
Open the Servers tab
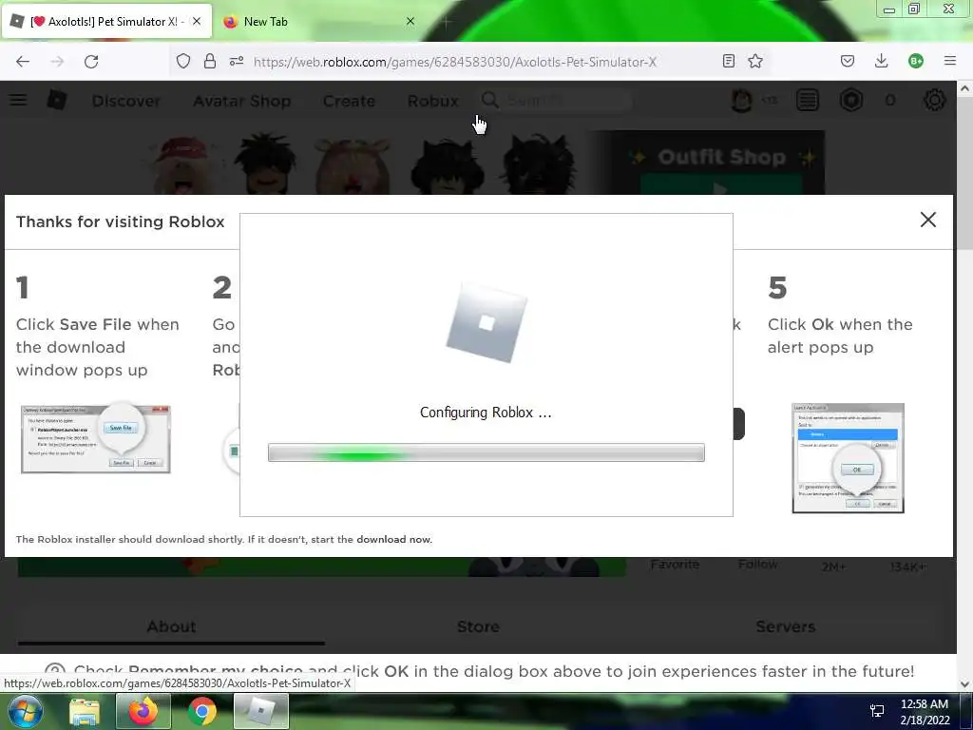point(785,626)
